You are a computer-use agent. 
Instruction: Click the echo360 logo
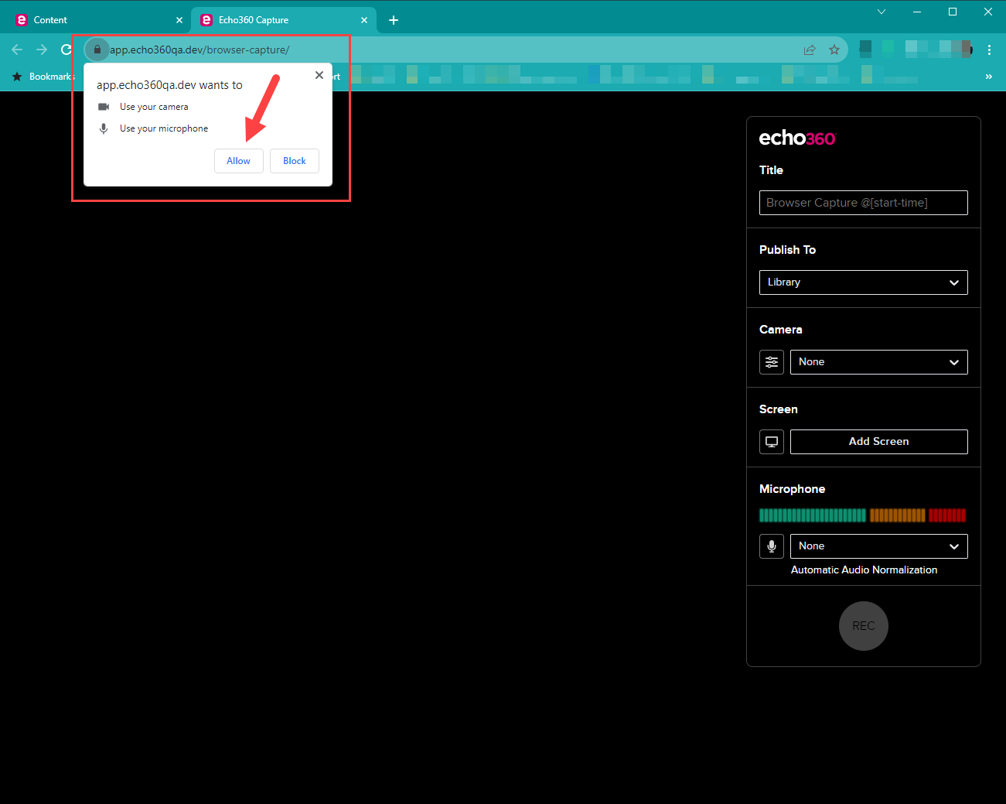797,138
